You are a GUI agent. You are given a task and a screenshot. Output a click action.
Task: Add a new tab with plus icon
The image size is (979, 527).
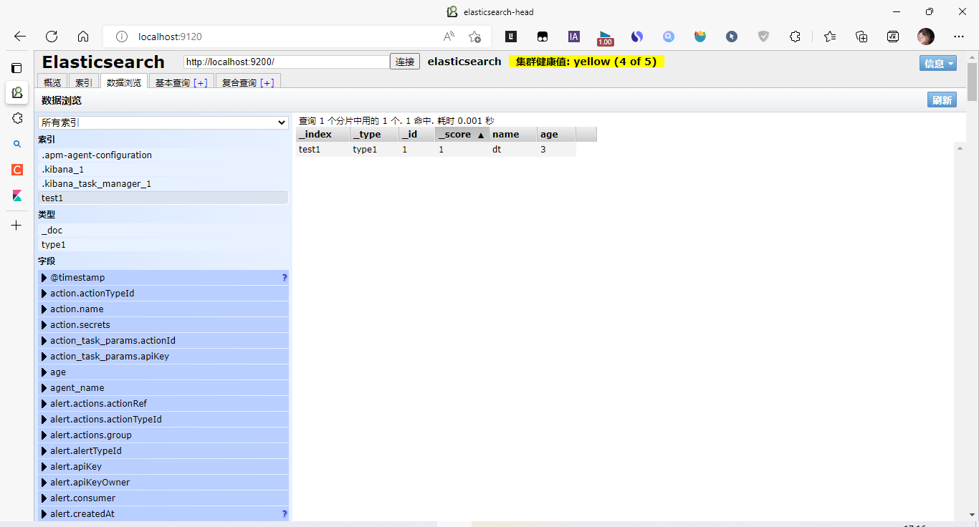pos(16,226)
